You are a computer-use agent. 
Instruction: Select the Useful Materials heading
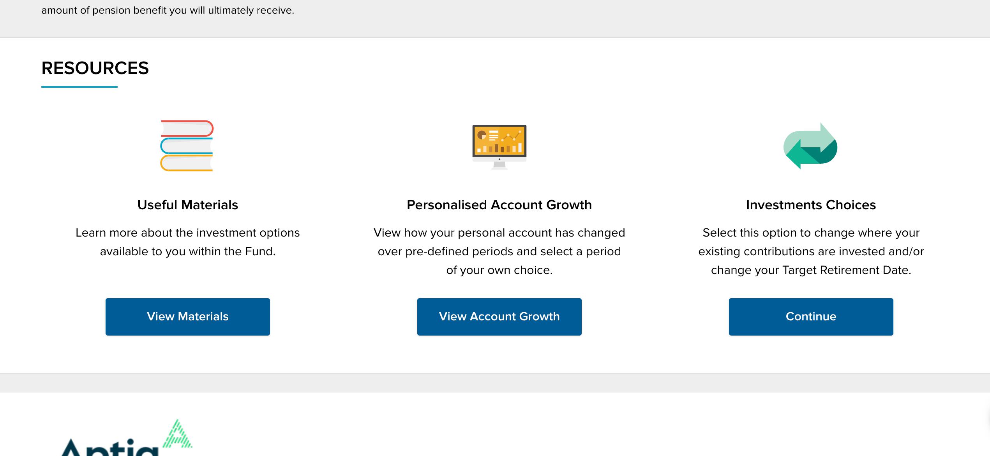pyautogui.click(x=187, y=205)
